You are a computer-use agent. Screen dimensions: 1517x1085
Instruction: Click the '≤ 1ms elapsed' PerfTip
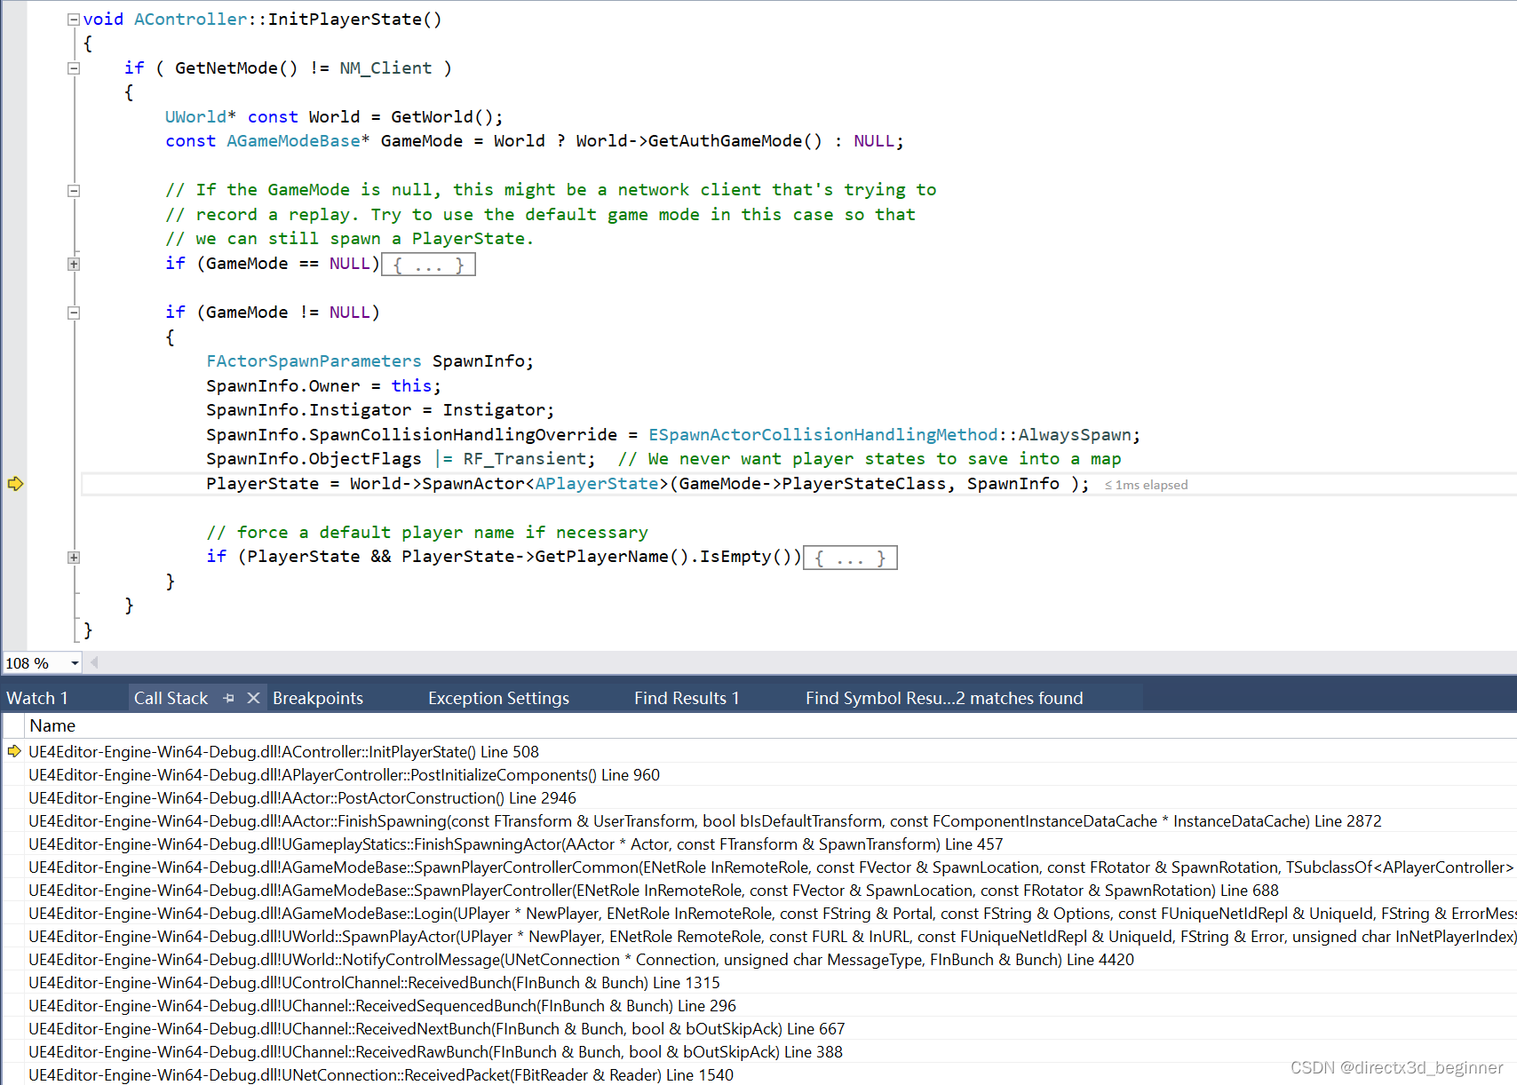(1146, 485)
